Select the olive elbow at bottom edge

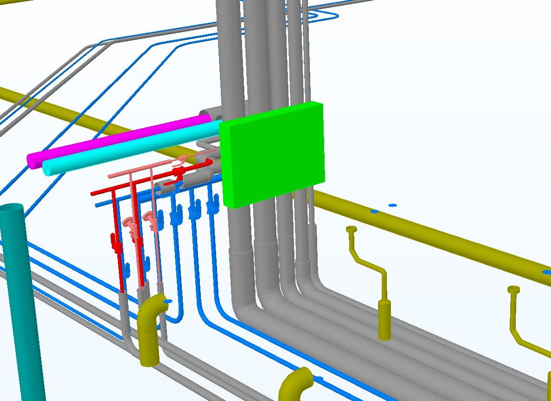pos(295,384)
